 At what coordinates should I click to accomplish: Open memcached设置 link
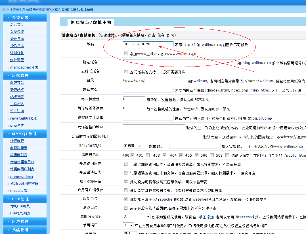(24, 67)
